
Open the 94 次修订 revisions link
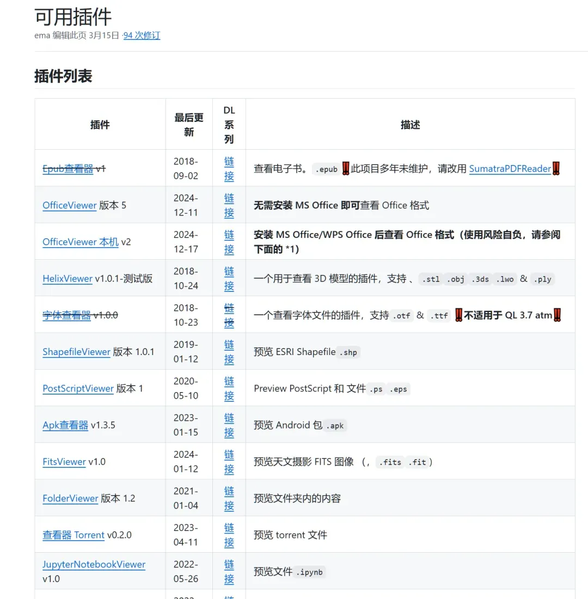tap(142, 35)
